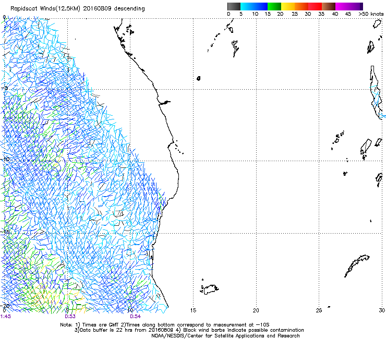386x339 pixels.
Task: Click the '-5' latitude axis label
Action: point(5,88)
